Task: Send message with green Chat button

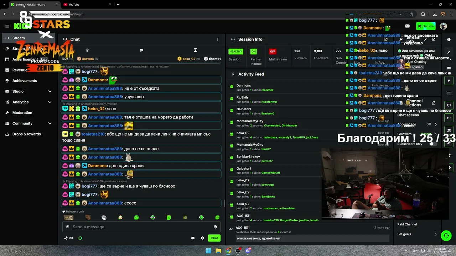Action: coord(214,238)
